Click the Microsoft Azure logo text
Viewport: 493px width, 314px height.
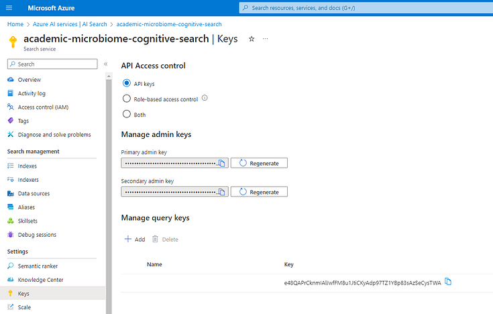tap(51, 8)
